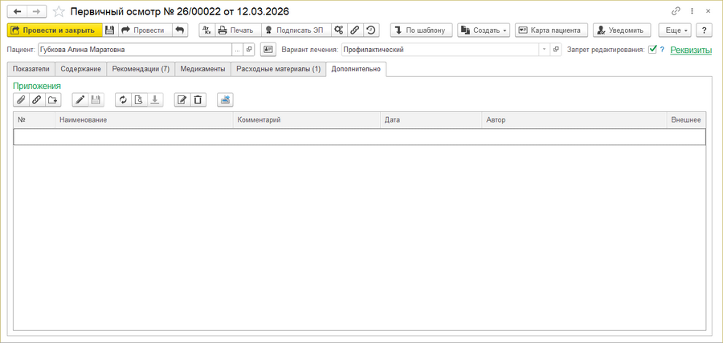This screenshot has width=723, height=343.
Task: Cancel posting with the undo arrow icon
Action: (180, 30)
